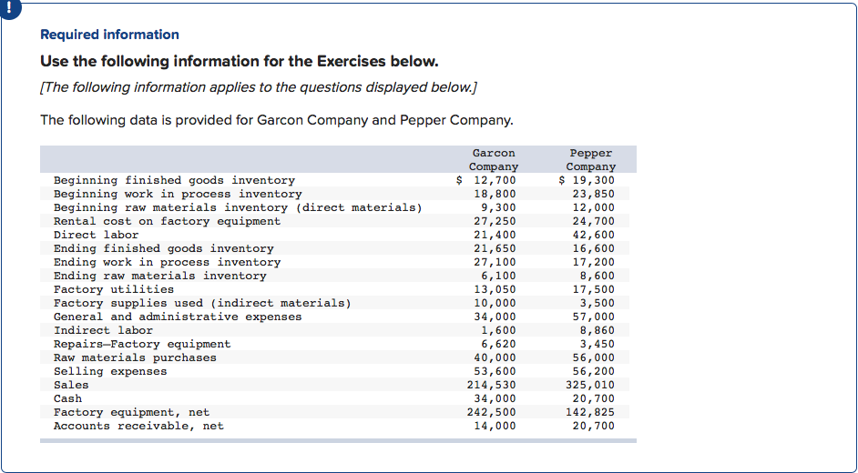Click Pepper direct labor 42,600
Image resolution: width=858 pixels, height=473 pixels.
click(x=594, y=235)
